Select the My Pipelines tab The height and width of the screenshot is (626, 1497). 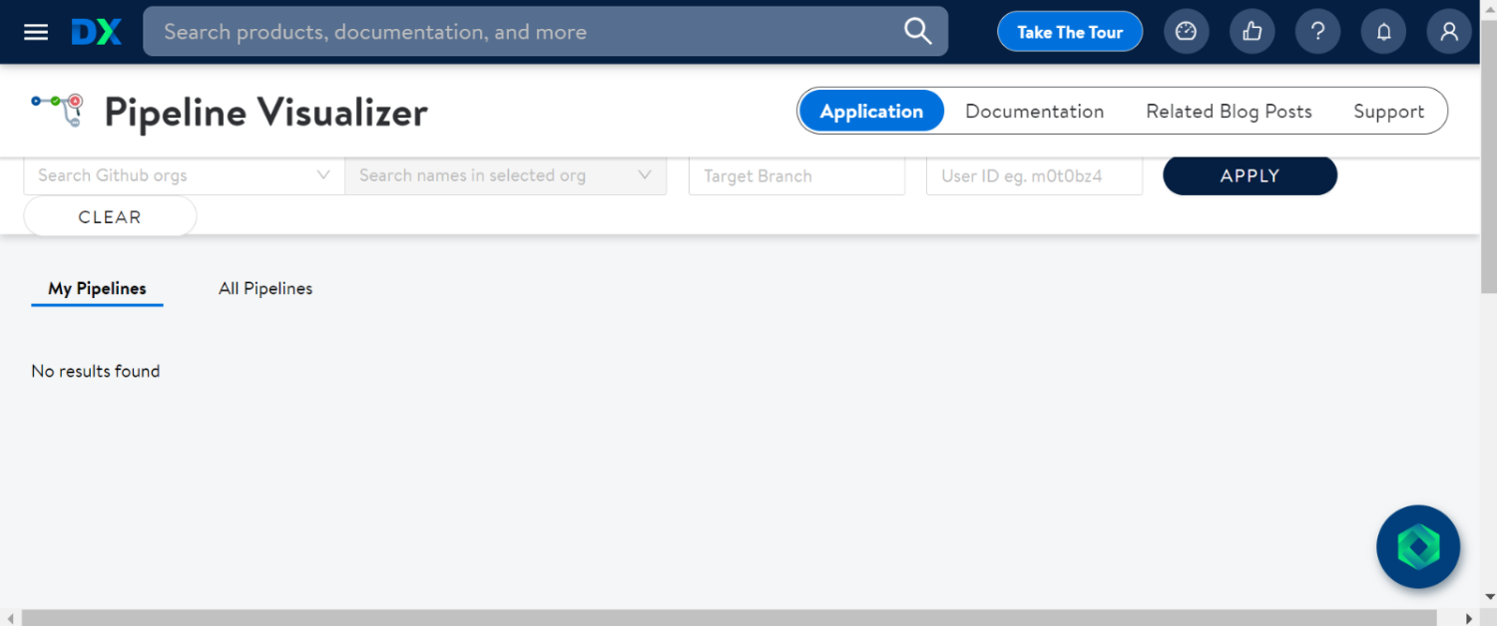pos(97,288)
